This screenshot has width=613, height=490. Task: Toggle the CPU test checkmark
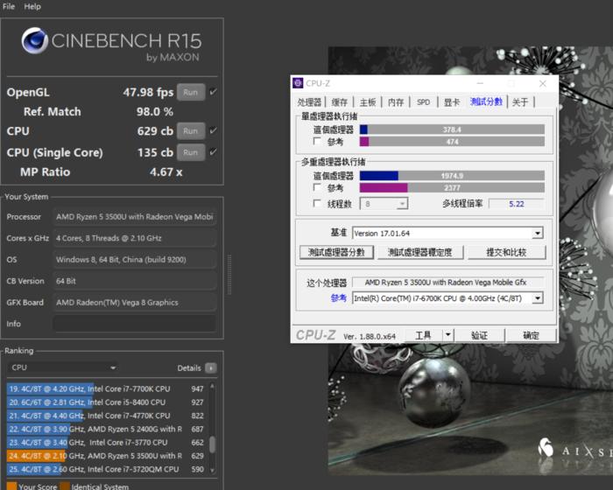213,130
